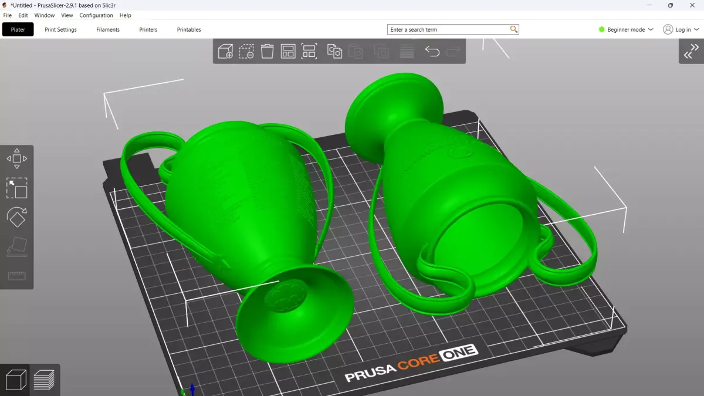The height and width of the screenshot is (396, 704).
Task: Click the Add object cube icon
Action: [x=225, y=52]
